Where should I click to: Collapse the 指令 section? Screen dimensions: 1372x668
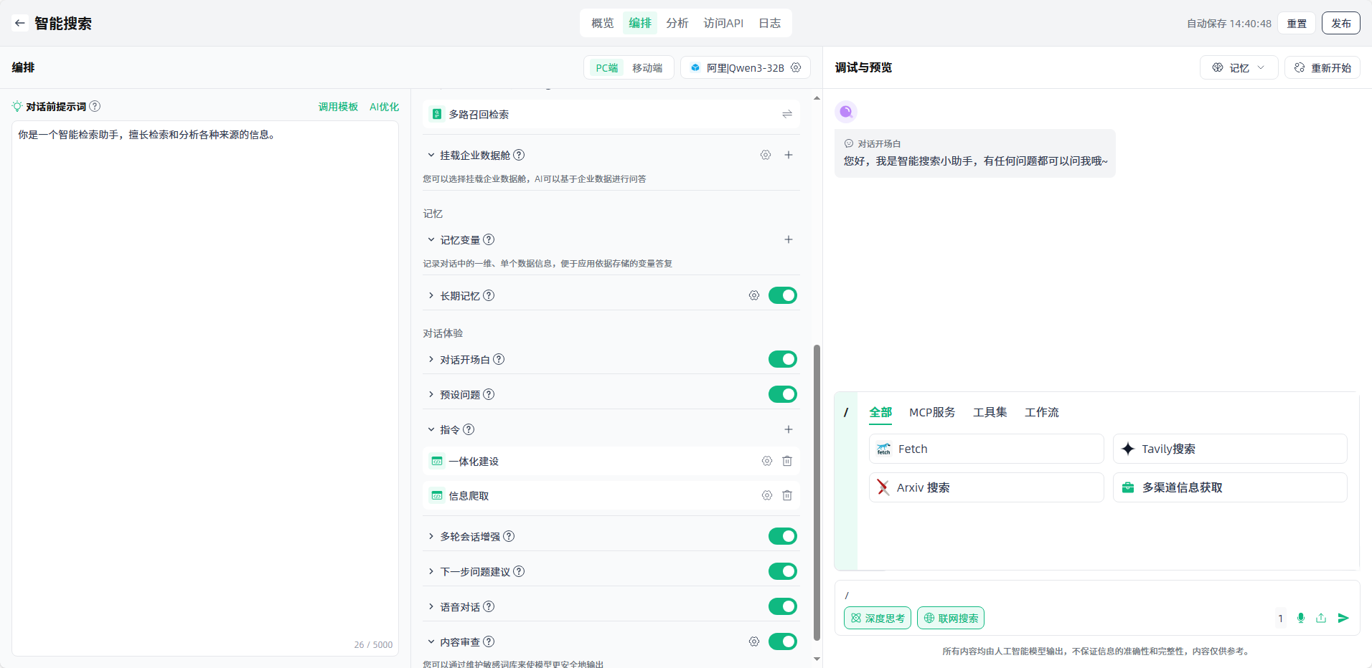(431, 429)
